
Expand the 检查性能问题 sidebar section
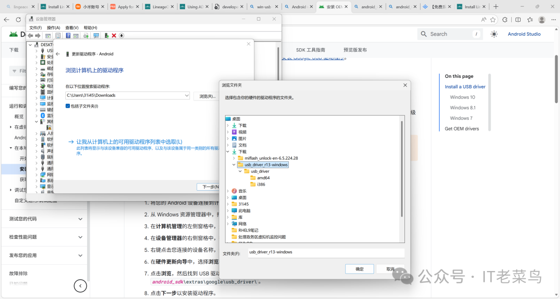tap(80, 237)
